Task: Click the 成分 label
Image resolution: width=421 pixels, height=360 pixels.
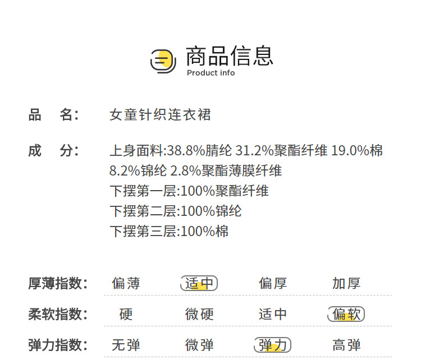Action: coord(53,151)
